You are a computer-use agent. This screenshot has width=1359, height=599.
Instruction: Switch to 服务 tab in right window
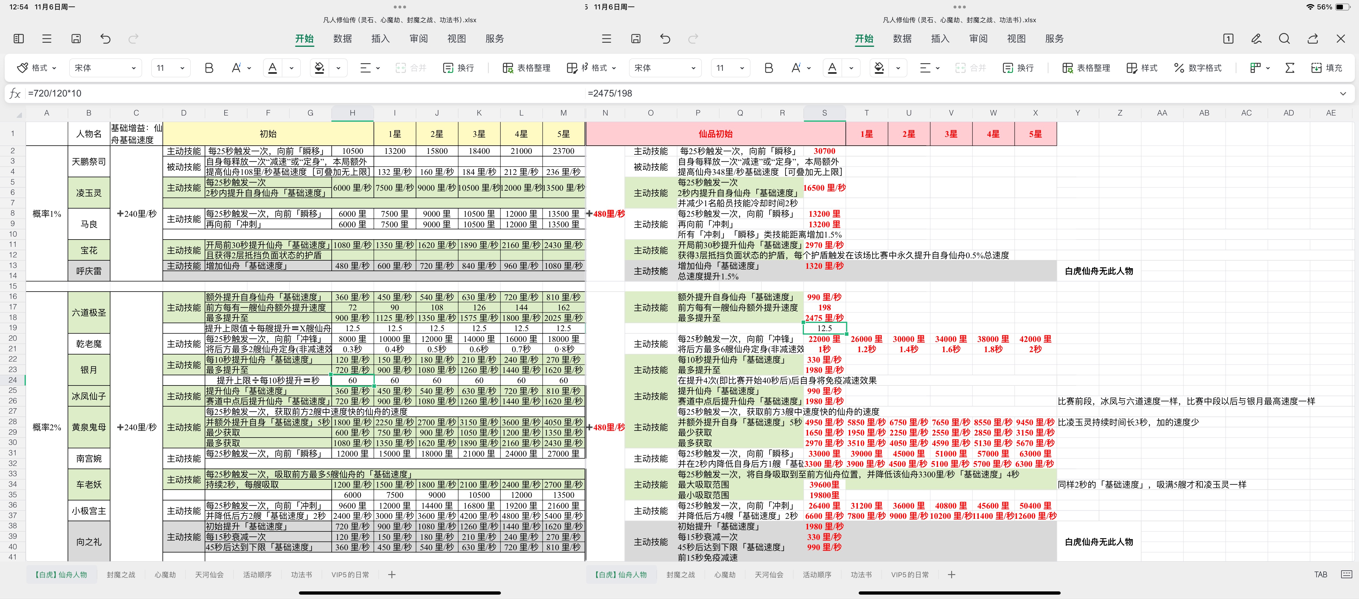pyautogui.click(x=1054, y=38)
